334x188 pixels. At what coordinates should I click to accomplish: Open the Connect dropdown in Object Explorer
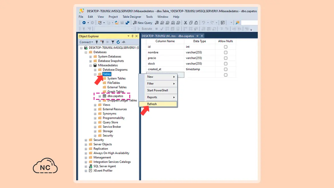pyautogui.click(x=86, y=42)
